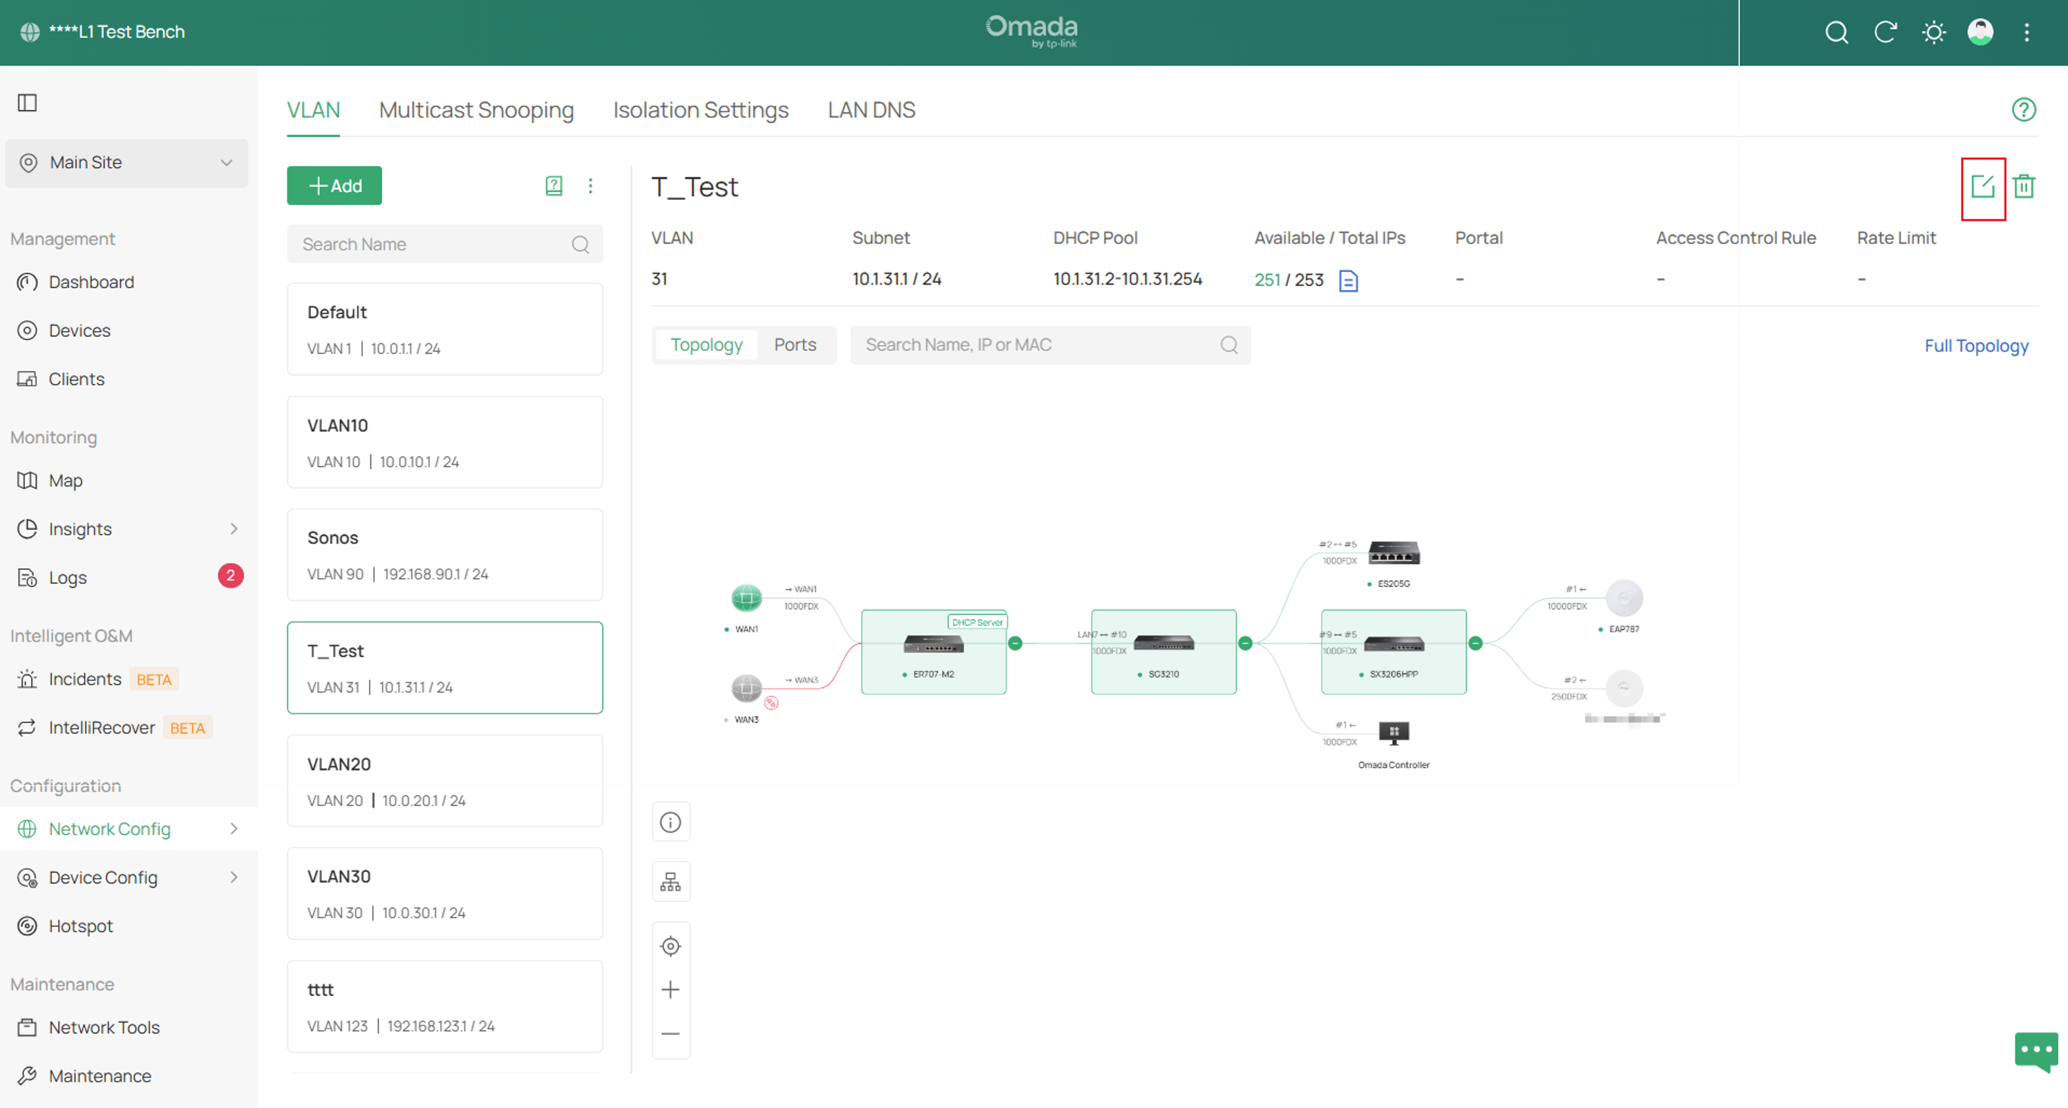Focus the Search Name, IP or MAC field
Screen dimensions: 2068x1108
click(1050, 345)
